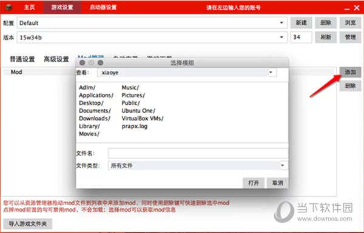The image size is (364, 233).
Task: Expand the 版本 15w34b dropdown
Action: 152,38
